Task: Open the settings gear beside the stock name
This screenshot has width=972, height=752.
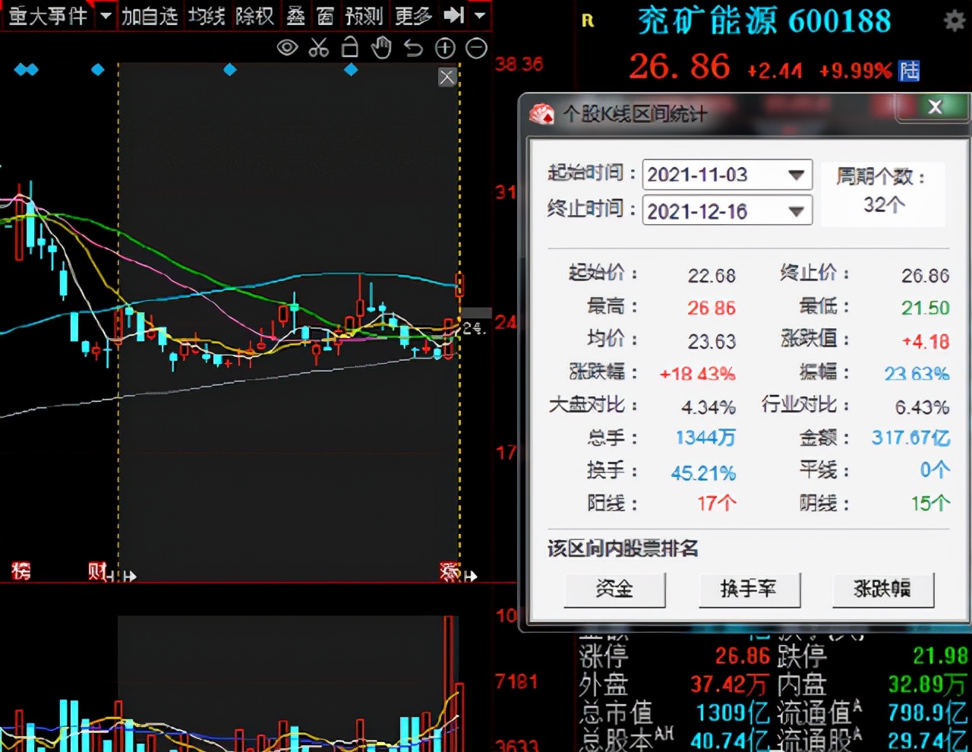Action: (x=954, y=21)
